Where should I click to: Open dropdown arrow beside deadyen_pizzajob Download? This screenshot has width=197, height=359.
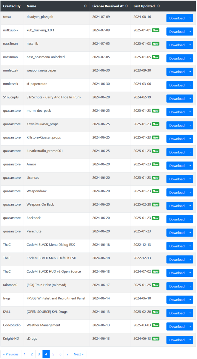[190, 18]
